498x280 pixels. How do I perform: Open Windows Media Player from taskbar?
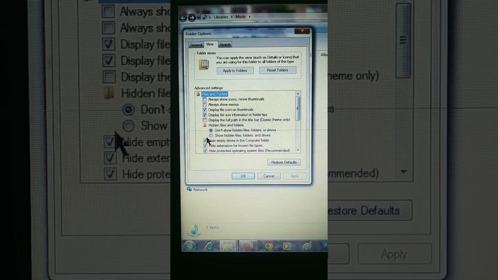[287, 246]
